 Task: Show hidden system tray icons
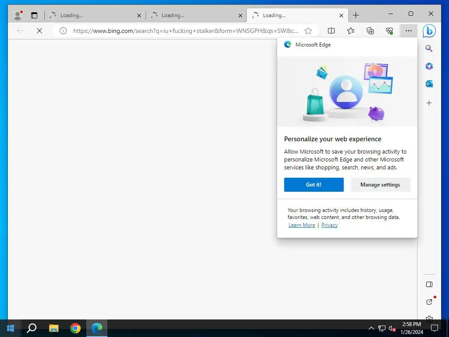coord(371,328)
